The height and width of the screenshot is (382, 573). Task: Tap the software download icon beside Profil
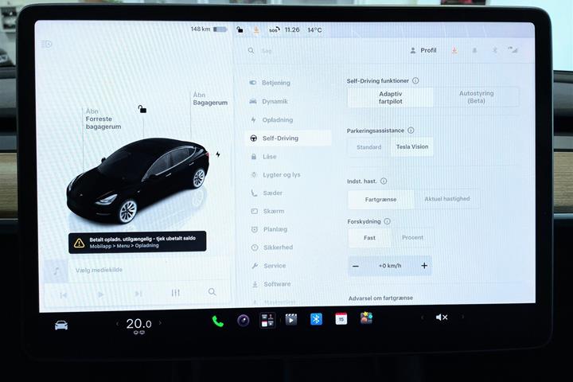pyautogui.click(x=454, y=50)
